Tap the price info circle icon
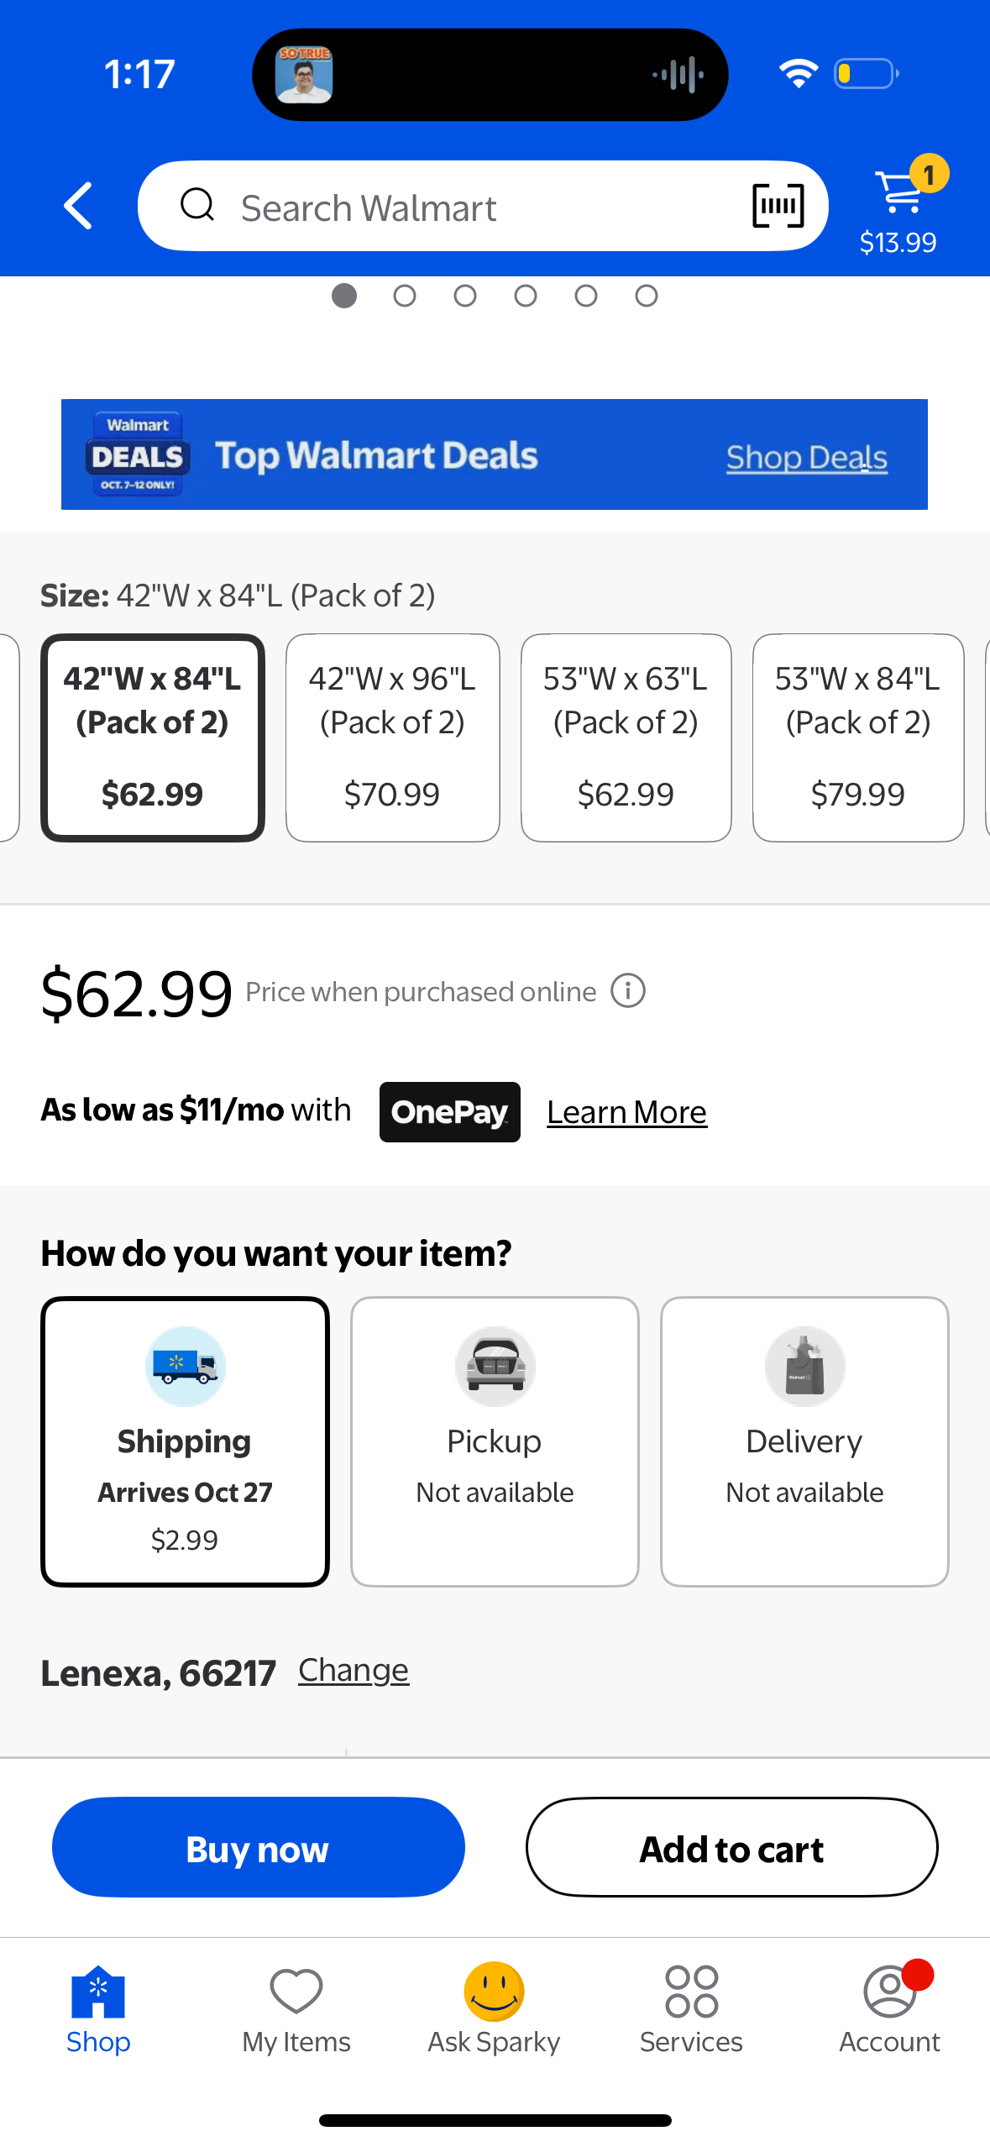 (627, 991)
